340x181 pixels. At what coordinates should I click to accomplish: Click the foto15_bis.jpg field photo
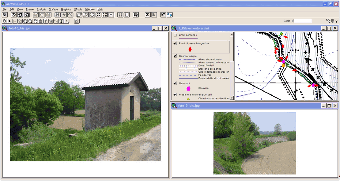(x=255, y=143)
